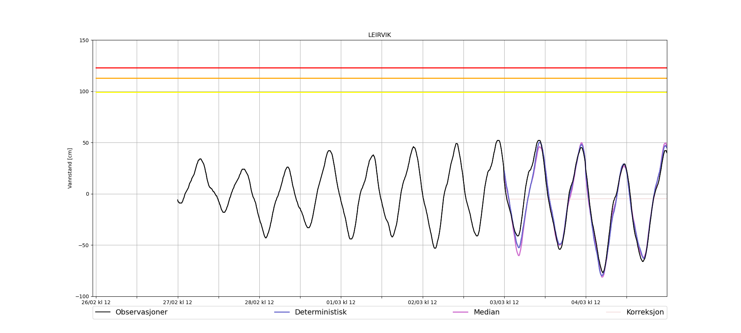Click the 03/03 kl 12 x-axis tick label

[x=504, y=302]
